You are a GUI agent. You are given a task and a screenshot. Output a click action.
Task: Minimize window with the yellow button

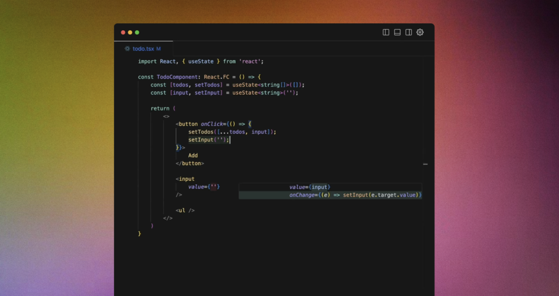coord(130,33)
